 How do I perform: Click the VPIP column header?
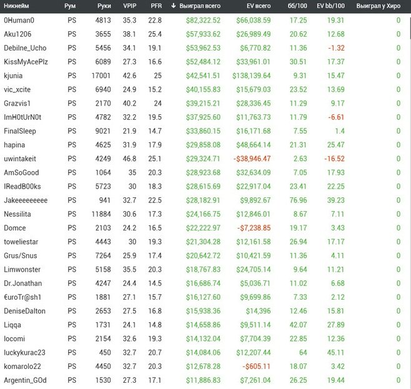pos(129,6)
